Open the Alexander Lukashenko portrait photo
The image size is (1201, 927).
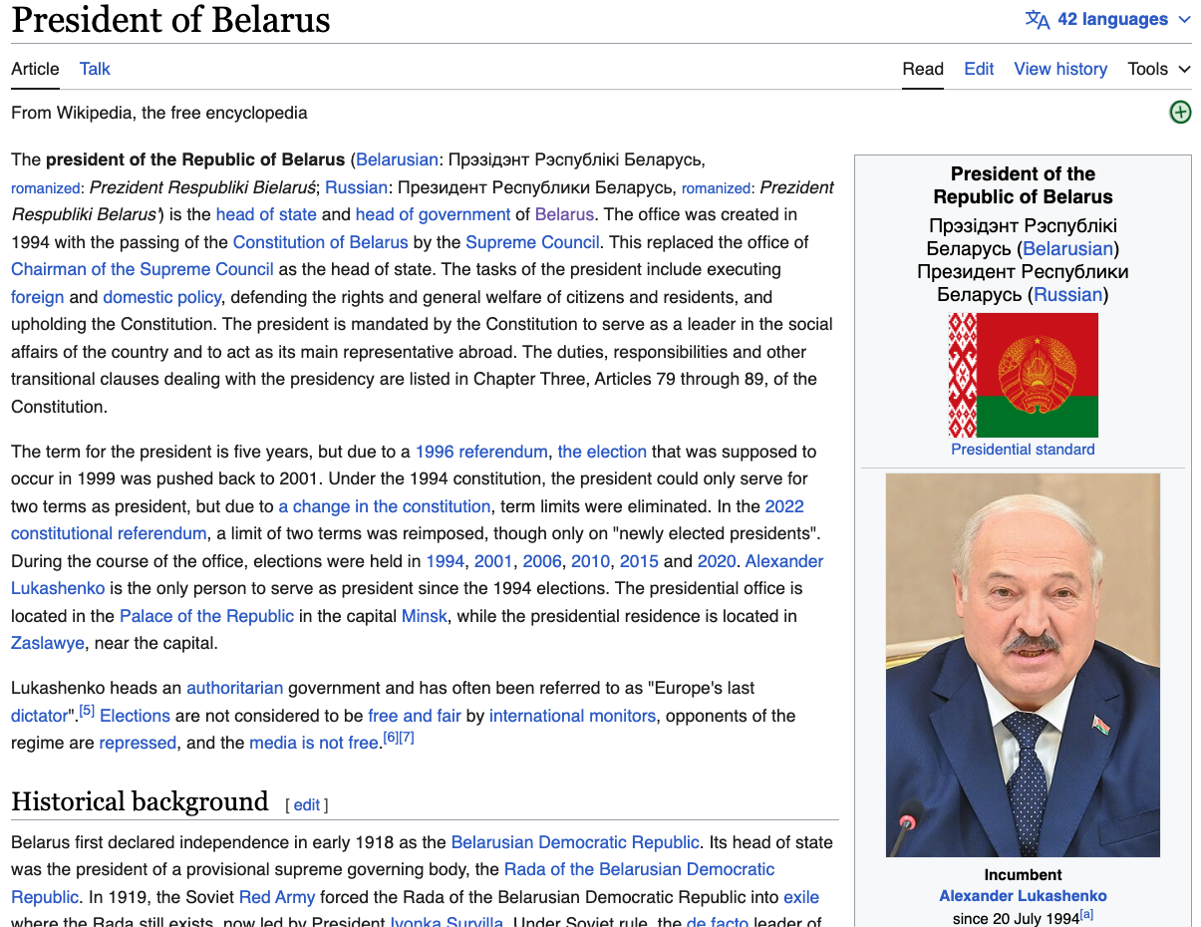pyautogui.click(x=1023, y=665)
